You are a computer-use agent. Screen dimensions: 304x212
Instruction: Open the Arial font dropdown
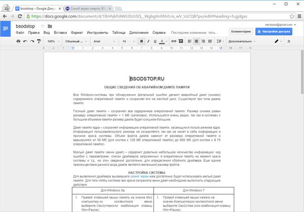click(104, 41)
